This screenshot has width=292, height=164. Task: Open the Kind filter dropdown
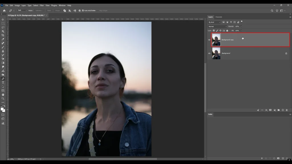coord(214,22)
